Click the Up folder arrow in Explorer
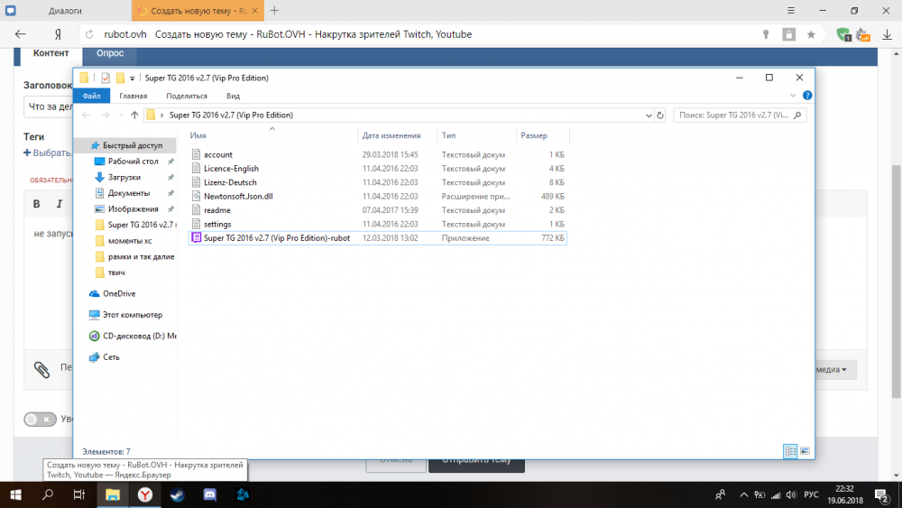The height and width of the screenshot is (508, 902). point(134,115)
